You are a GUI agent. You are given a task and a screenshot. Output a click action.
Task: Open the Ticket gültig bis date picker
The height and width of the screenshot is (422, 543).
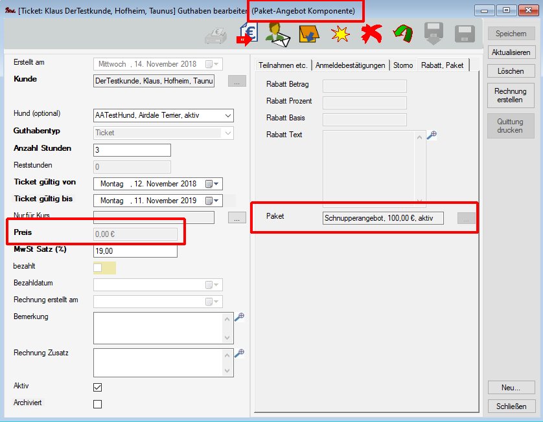[x=209, y=201]
